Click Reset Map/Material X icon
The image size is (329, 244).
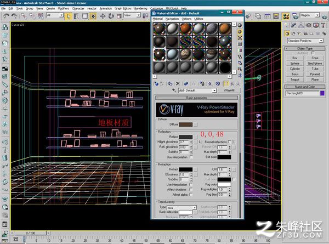pyautogui.click(x=178, y=84)
